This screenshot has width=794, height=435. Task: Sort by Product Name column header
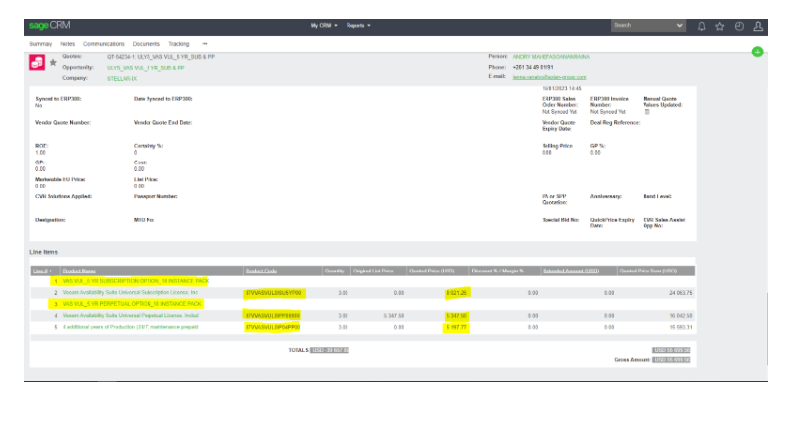(79, 271)
